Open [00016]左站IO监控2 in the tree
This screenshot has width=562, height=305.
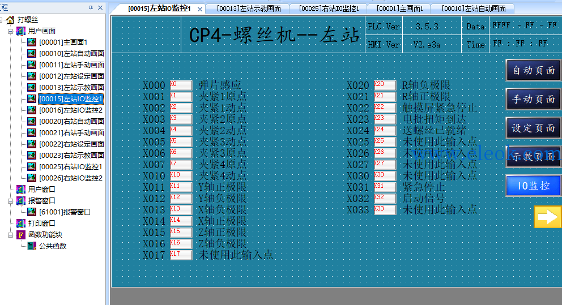coord(71,110)
